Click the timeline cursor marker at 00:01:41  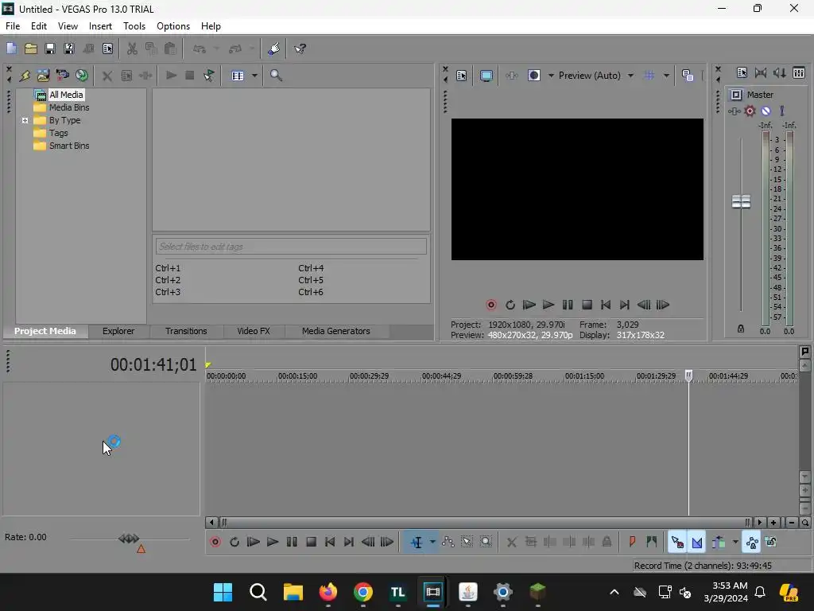tap(688, 376)
